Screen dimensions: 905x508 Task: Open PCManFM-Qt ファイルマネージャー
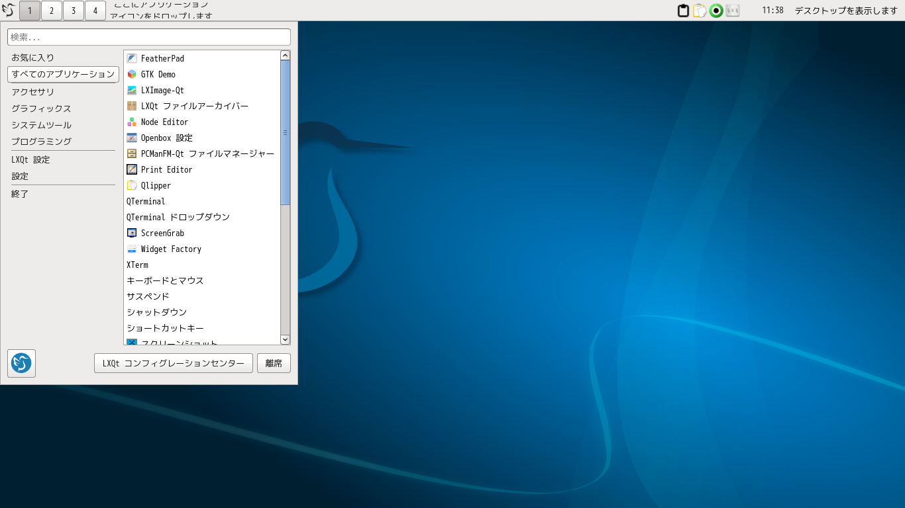click(x=207, y=154)
